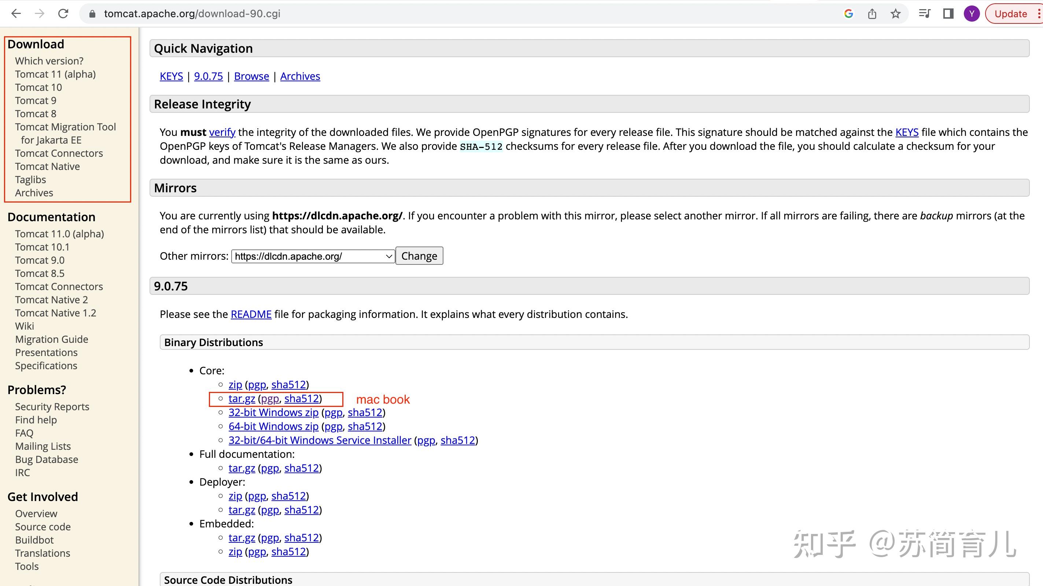1043x586 pixels.
Task: Toggle the browser side panel icon
Action: [948, 14]
